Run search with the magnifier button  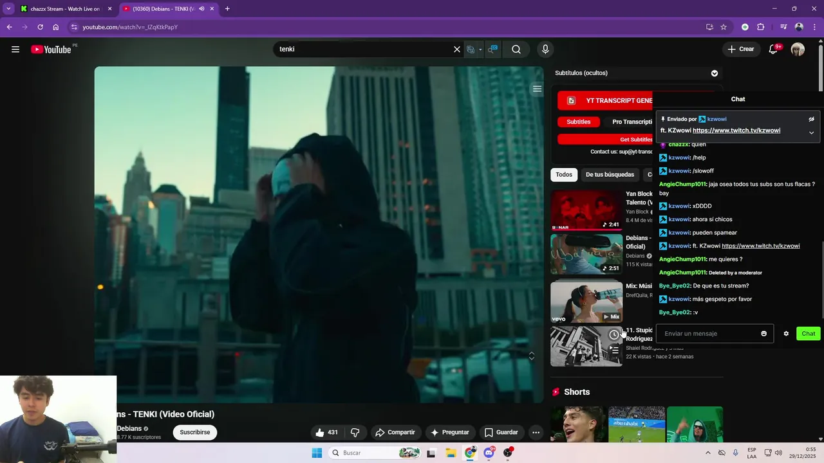tap(516, 50)
